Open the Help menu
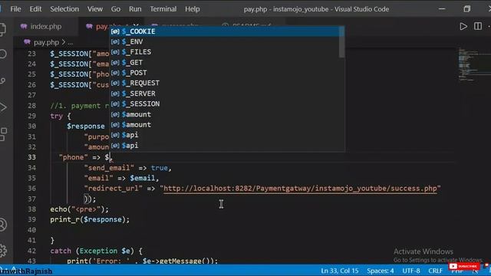The height and width of the screenshot is (276, 491). 193,9
